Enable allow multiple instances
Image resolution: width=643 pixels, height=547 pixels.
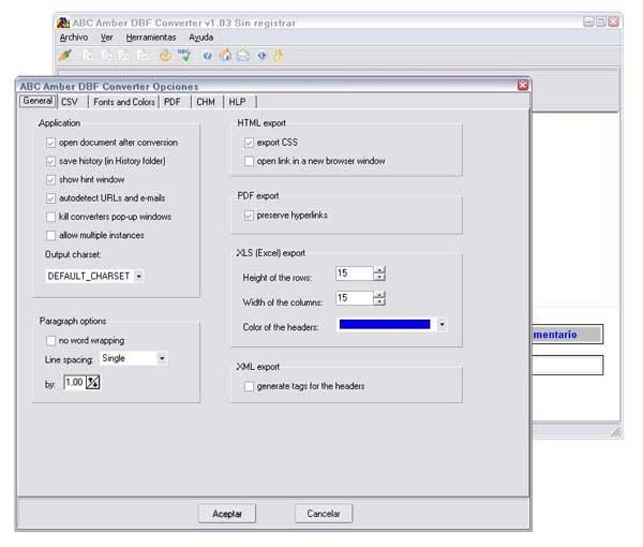click(50, 235)
